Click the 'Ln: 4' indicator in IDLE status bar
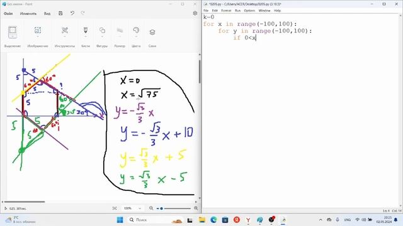 [x=386, y=211]
